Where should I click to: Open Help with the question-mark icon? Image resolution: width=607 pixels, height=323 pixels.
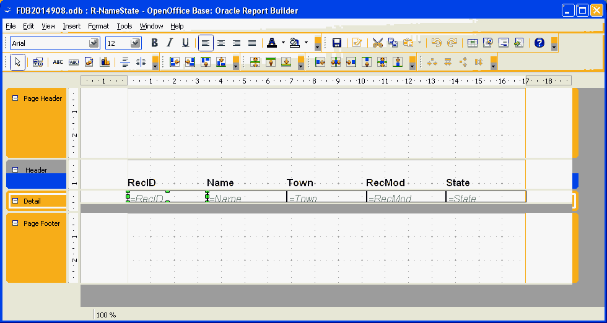[539, 43]
